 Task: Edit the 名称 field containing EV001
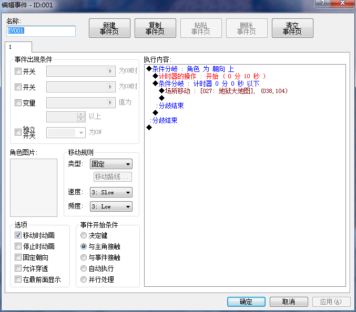41,31
